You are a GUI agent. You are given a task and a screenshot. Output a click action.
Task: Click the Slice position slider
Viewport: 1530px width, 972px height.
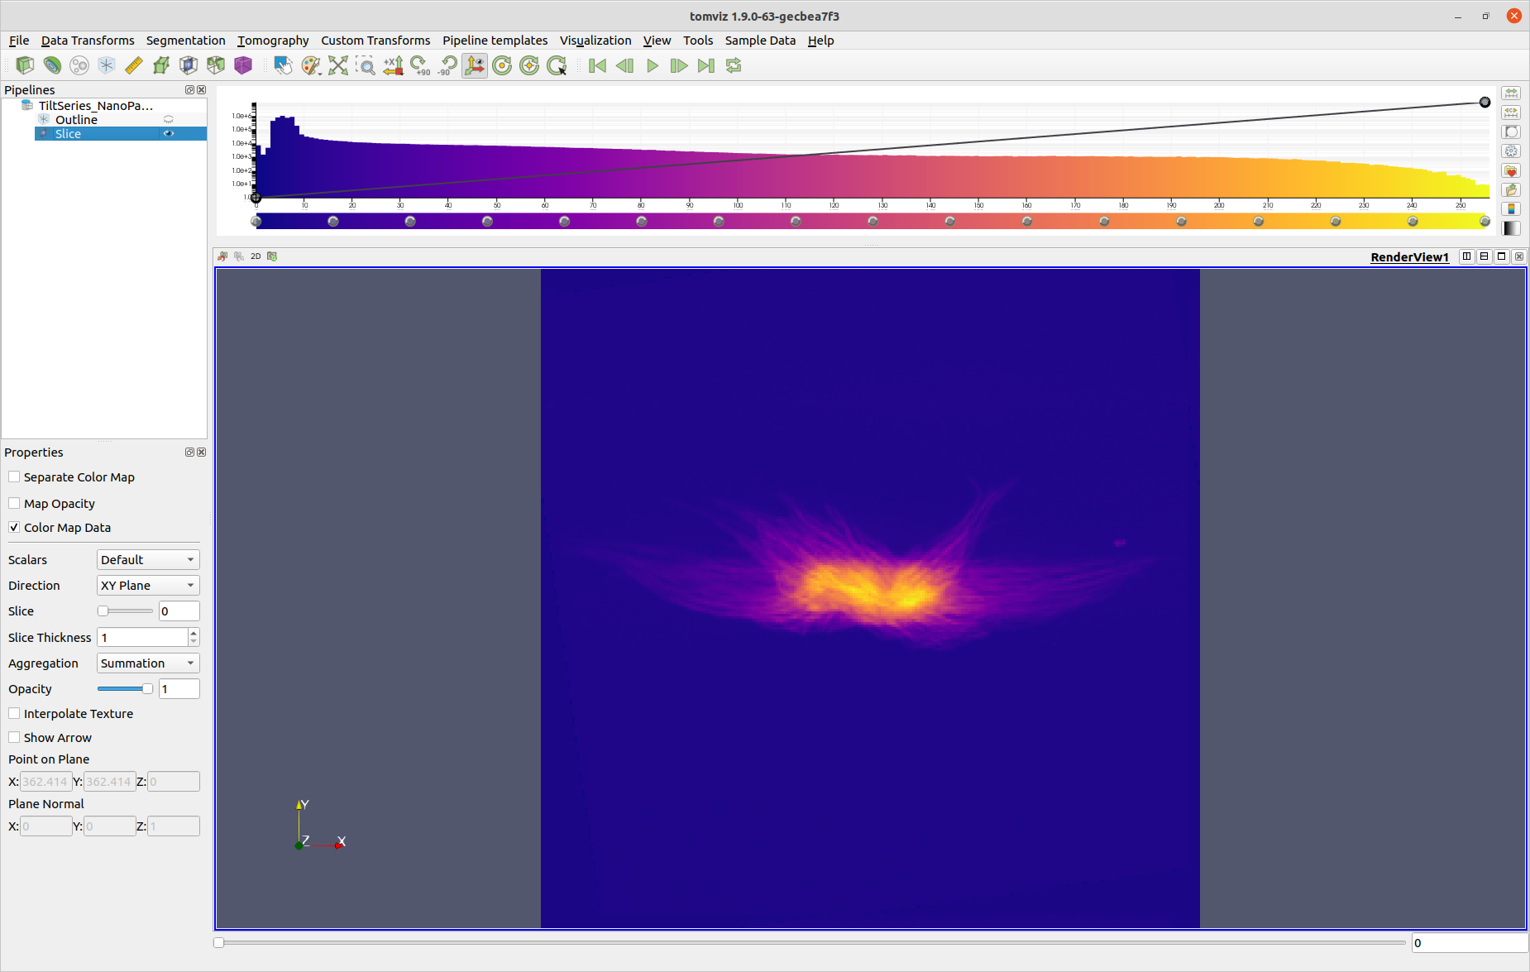(x=125, y=611)
